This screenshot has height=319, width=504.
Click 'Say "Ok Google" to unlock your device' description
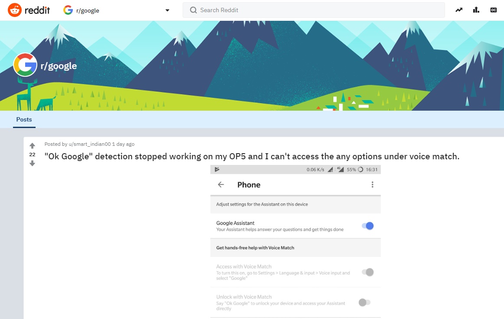click(281, 306)
